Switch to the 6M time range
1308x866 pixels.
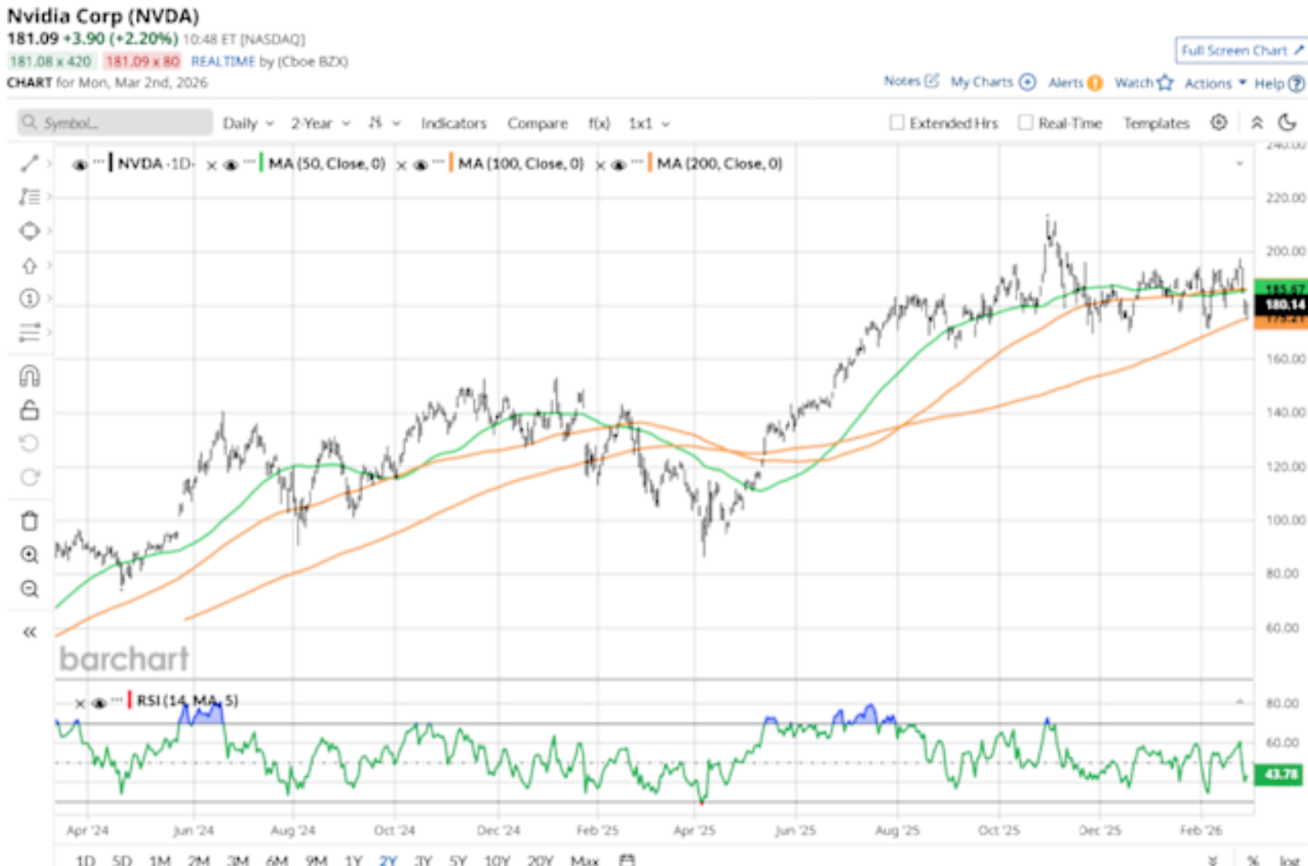277,860
